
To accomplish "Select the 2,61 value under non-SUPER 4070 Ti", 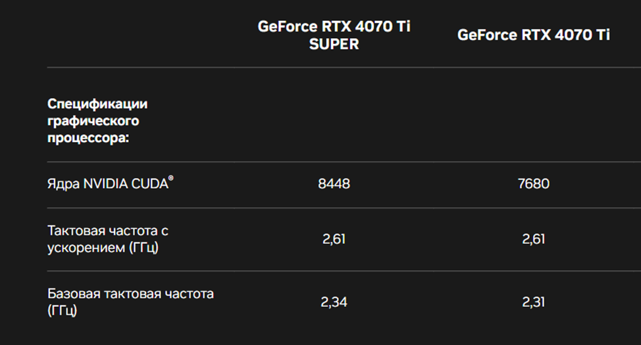I will (533, 239).
